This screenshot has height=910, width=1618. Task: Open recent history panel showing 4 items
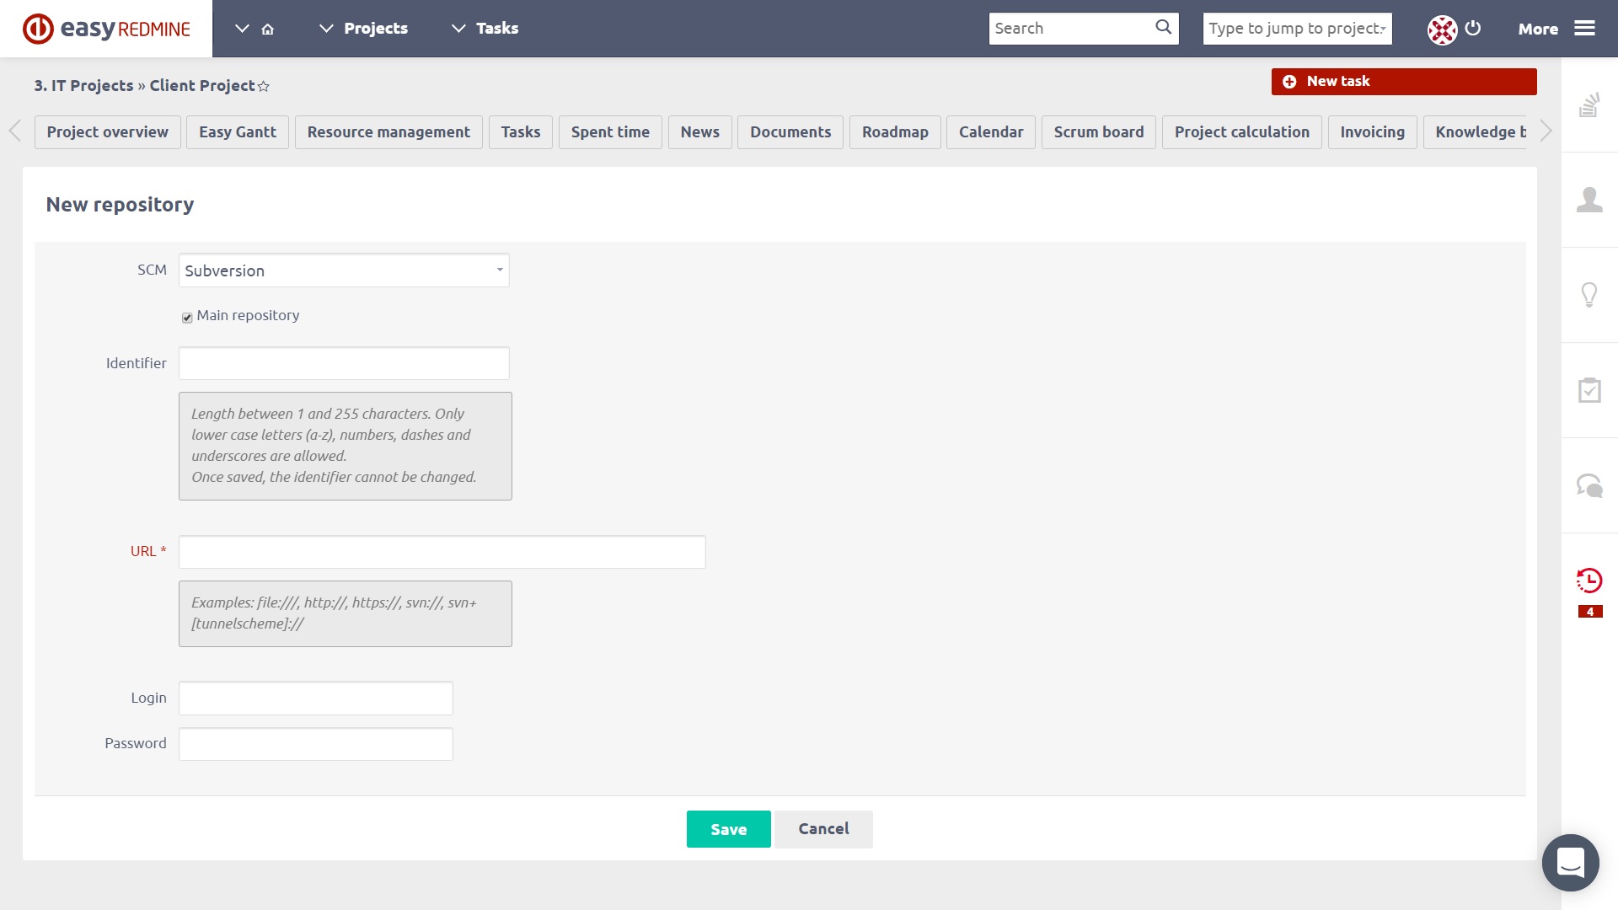[1590, 581]
